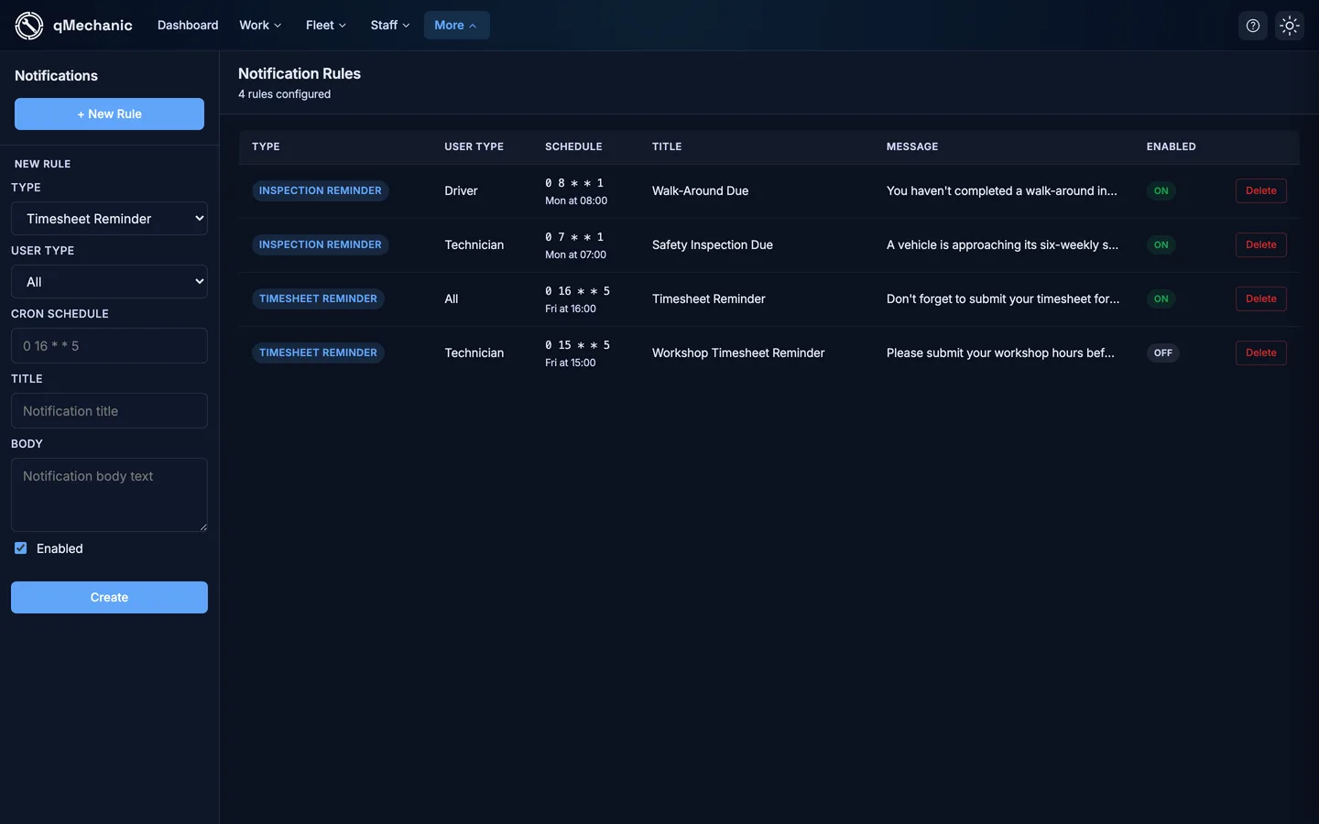The width and height of the screenshot is (1319, 824).
Task: Expand the Staff menu
Action: click(x=390, y=26)
